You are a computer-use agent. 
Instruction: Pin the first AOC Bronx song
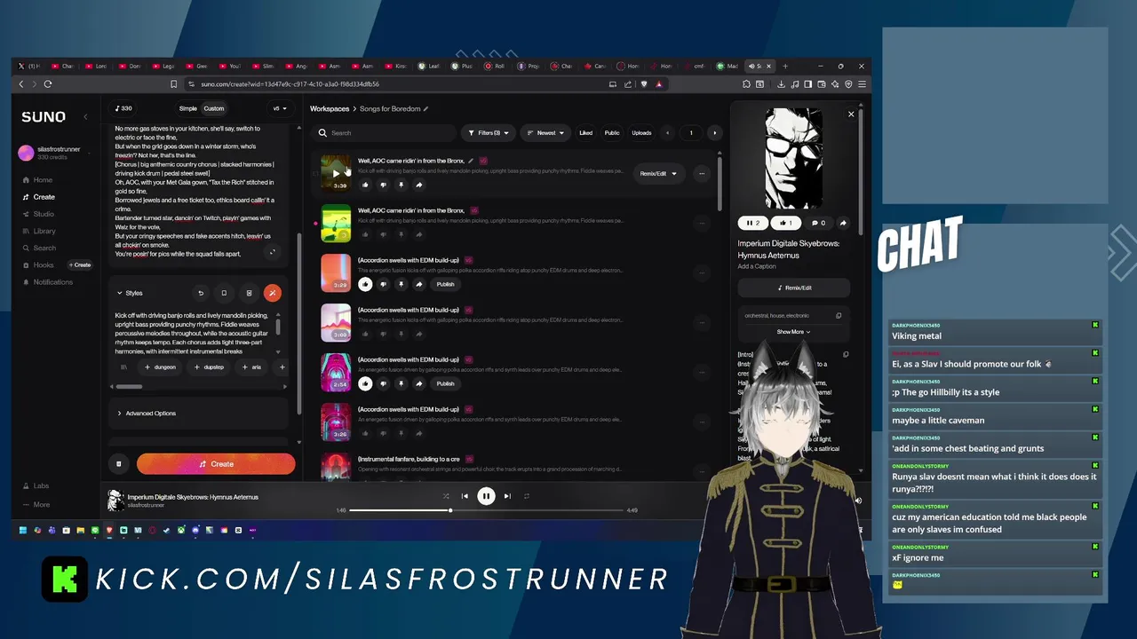click(x=401, y=185)
